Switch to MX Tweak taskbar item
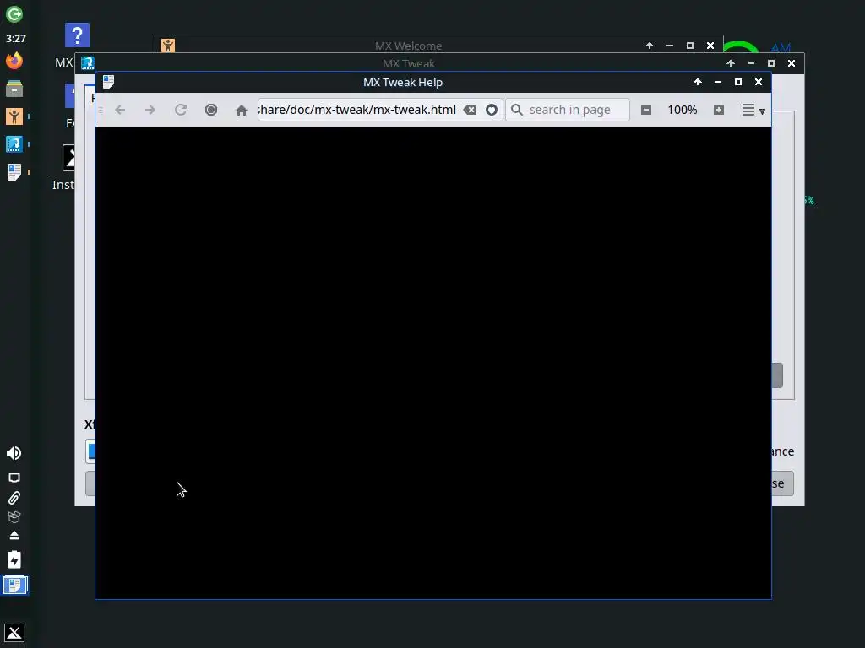Screen dimensions: 865x648 pyautogui.click(x=14, y=144)
